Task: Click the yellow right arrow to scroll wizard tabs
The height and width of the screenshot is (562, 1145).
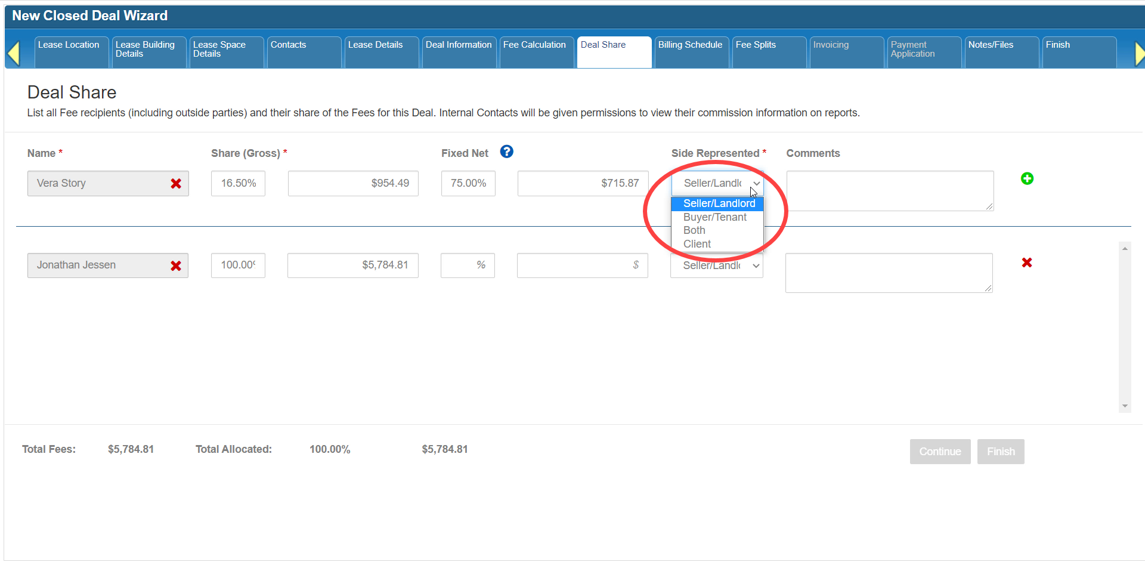Action: (x=1138, y=54)
